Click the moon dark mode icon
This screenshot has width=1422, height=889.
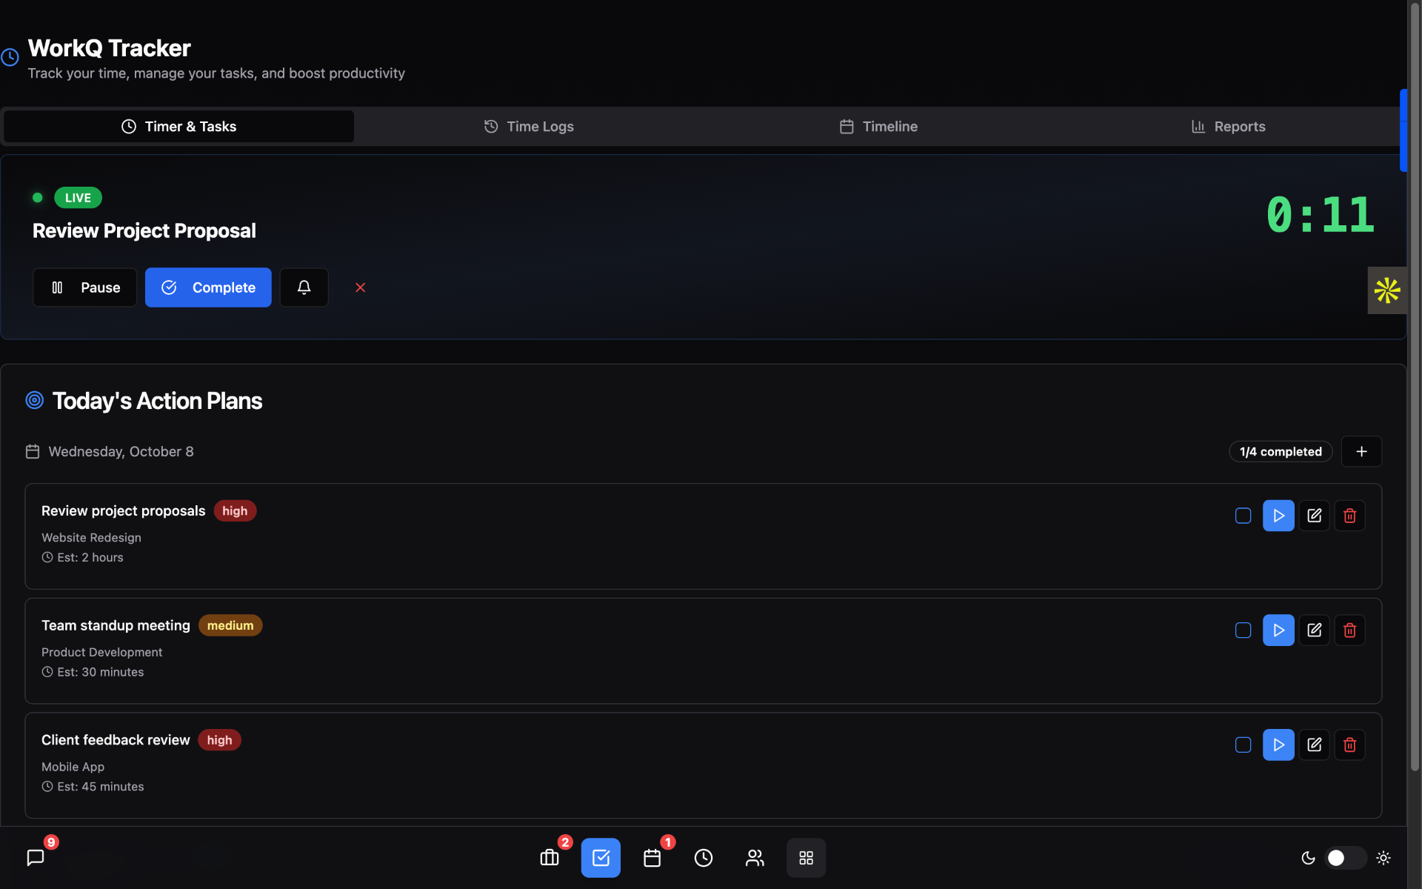tap(1309, 858)
